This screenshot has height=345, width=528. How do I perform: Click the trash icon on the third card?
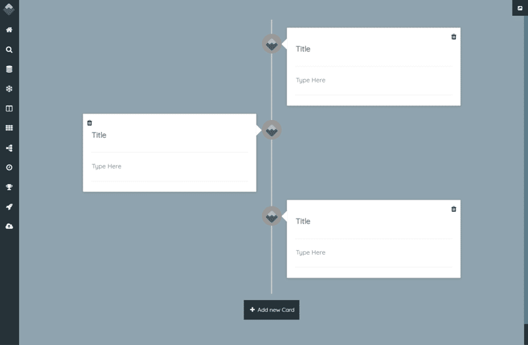[x=453, y=209]
